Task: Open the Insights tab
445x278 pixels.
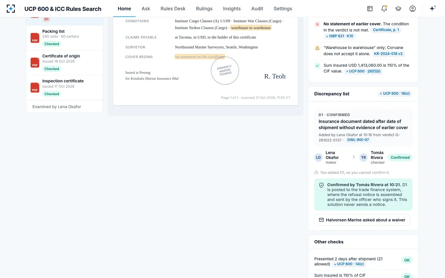Action: (x=232, y=9)
